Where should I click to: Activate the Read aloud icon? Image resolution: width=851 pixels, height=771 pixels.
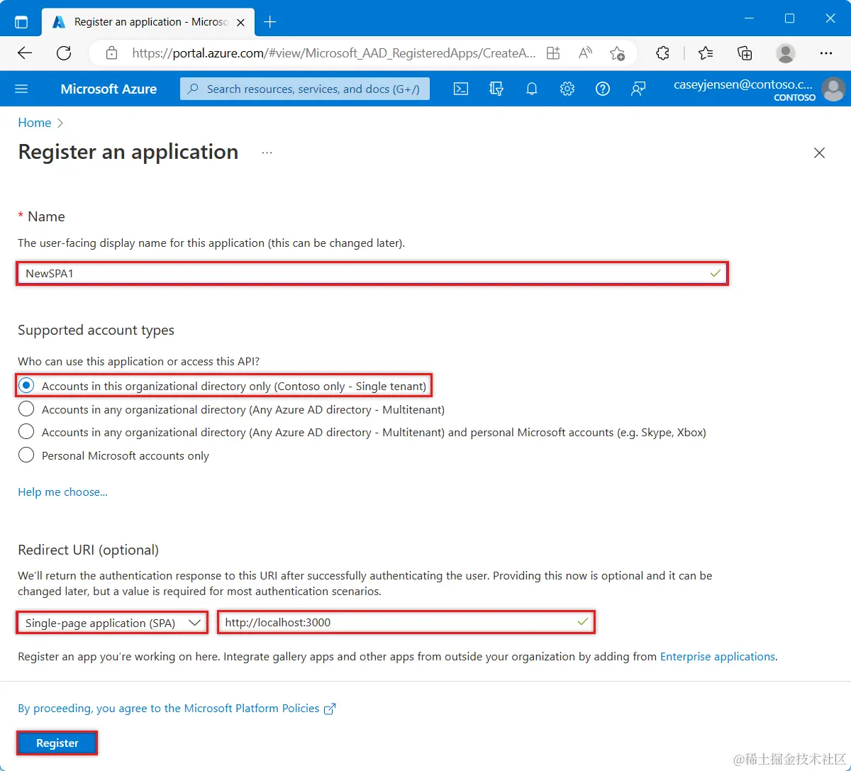click(586, 53)
